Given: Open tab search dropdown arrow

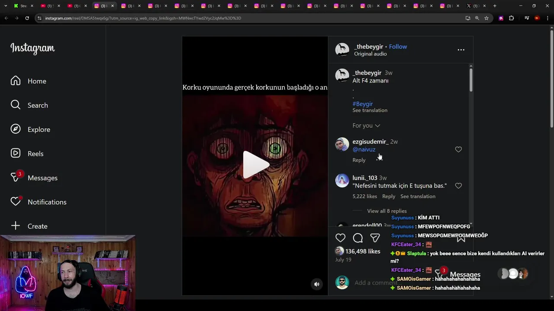Looking at the screenshot, I should click(x=6, y=6).
